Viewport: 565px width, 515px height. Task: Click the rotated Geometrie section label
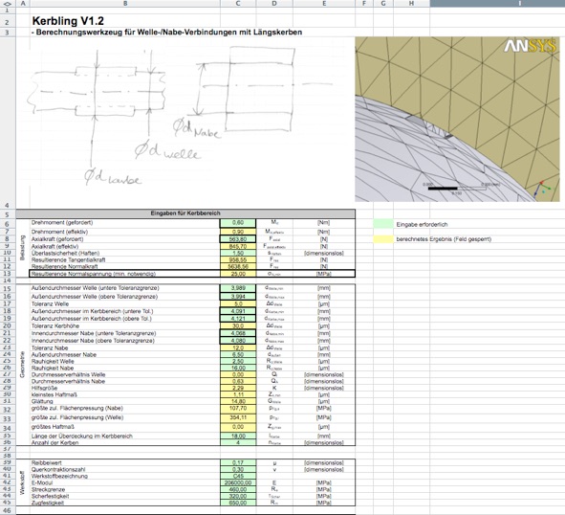[22, 365]
